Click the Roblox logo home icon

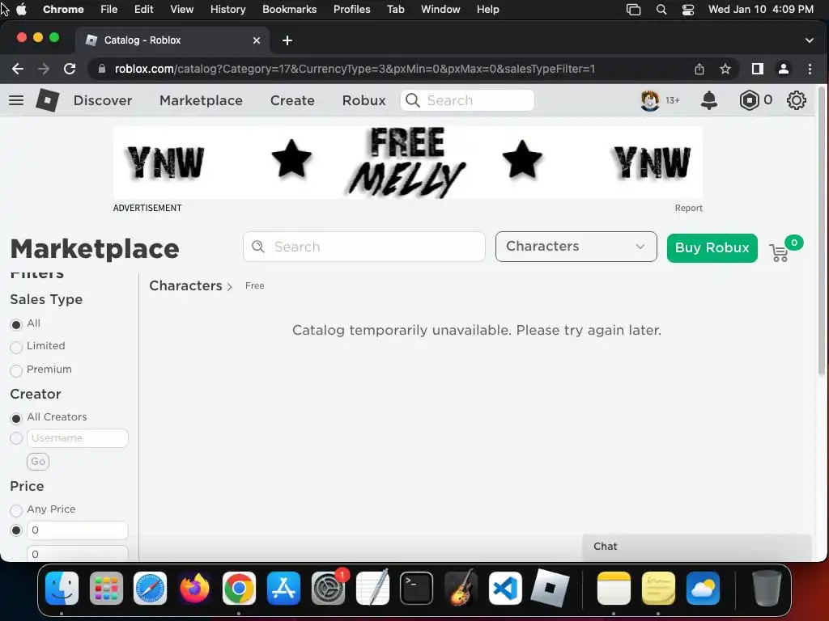(x=48, y=100)
